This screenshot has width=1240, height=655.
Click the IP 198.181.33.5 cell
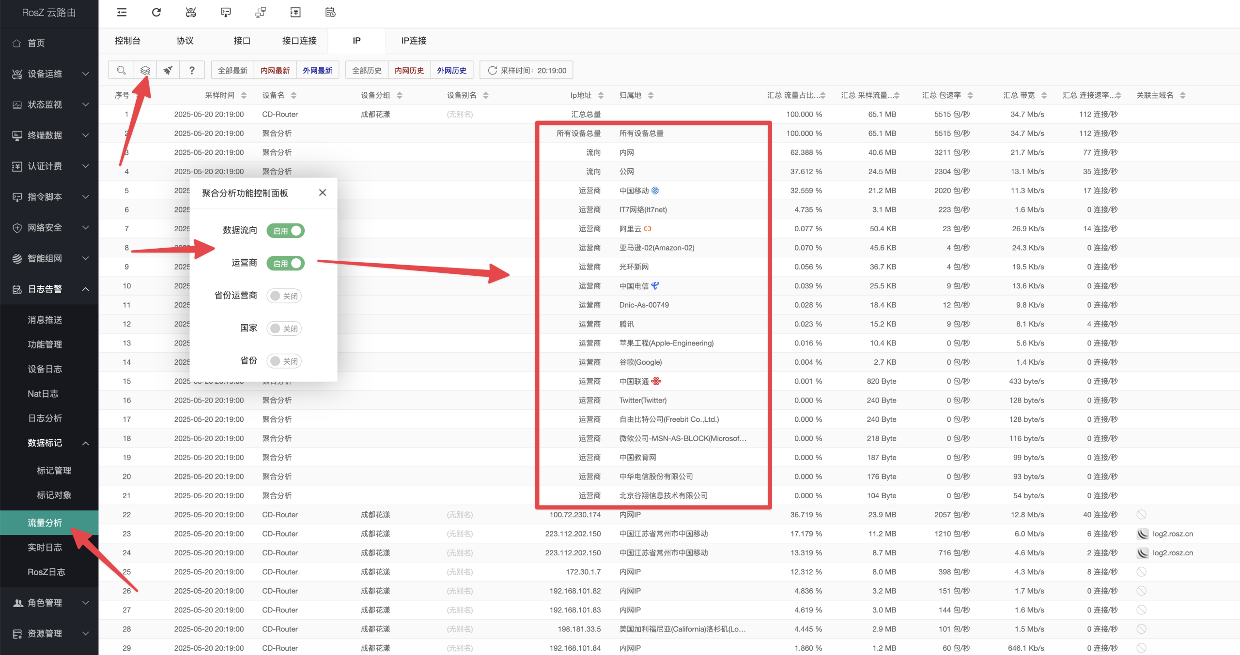coord(579,629)
